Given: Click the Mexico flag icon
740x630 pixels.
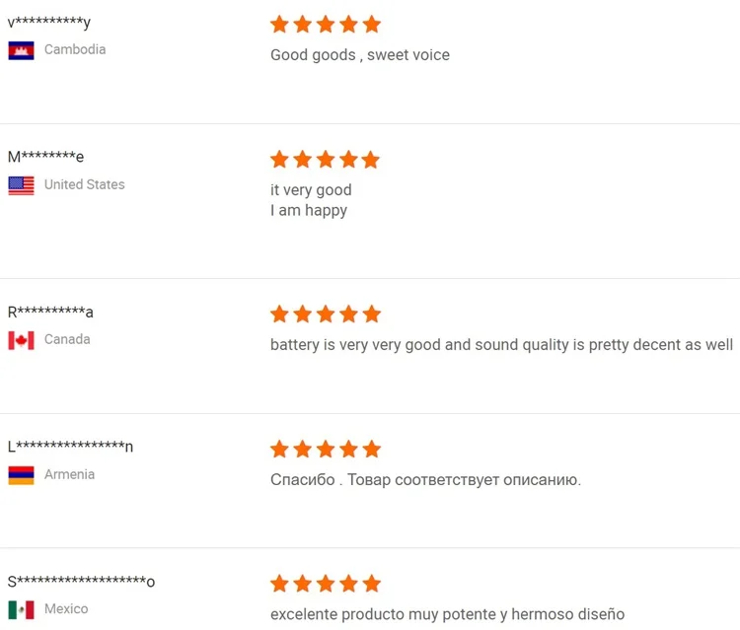Looking at the screenshot, I should [x=21, y=610].
